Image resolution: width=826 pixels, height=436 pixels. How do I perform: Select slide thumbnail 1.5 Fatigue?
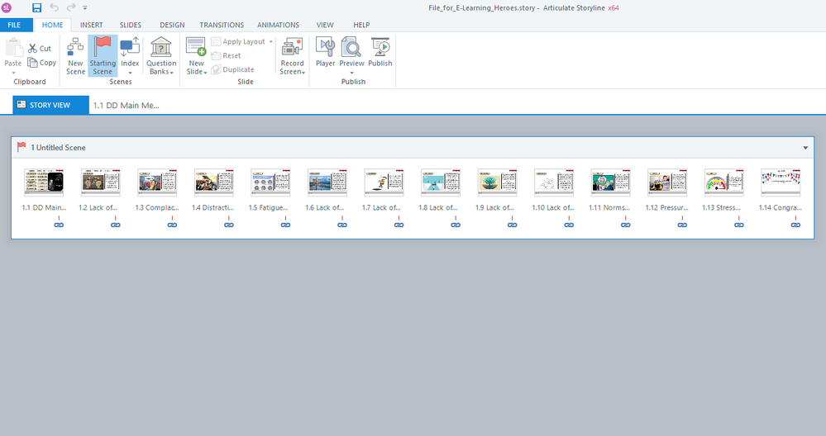click(270, 182)
